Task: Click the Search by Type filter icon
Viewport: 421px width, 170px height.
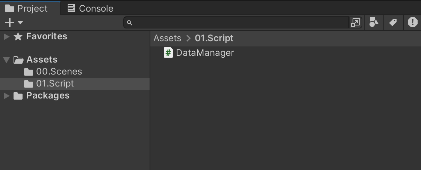Action: pos(374,22)
